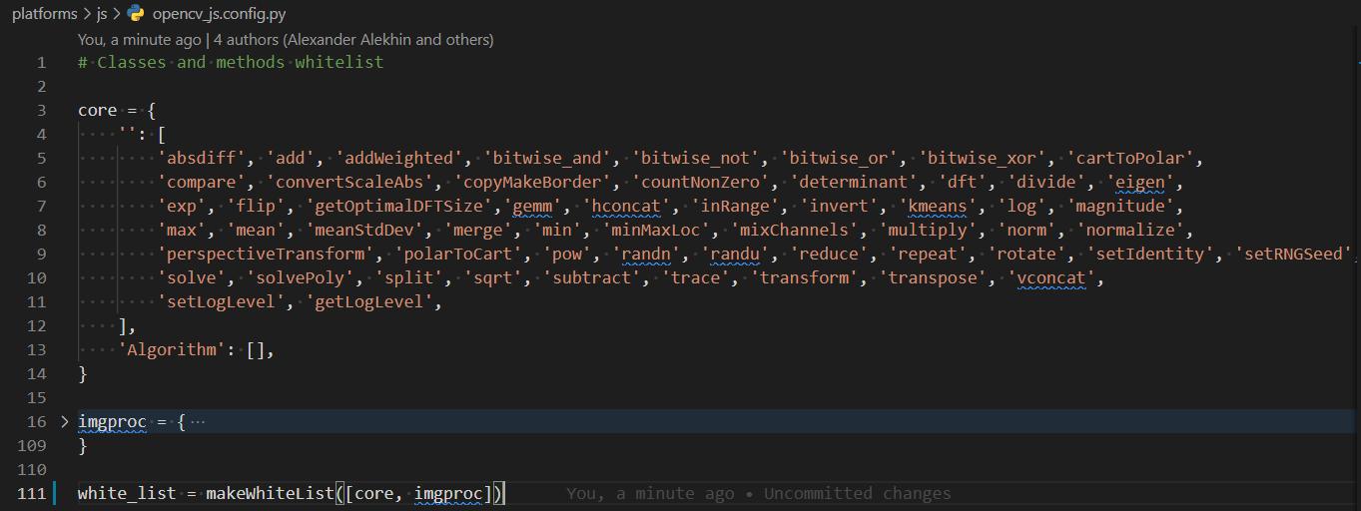Click the string 'setLogLevel'
1361x511 pixels.
point(222,301)
